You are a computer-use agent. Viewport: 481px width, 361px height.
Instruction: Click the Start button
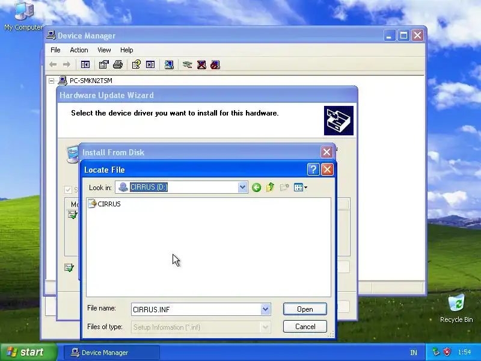(x=28, y=352)
